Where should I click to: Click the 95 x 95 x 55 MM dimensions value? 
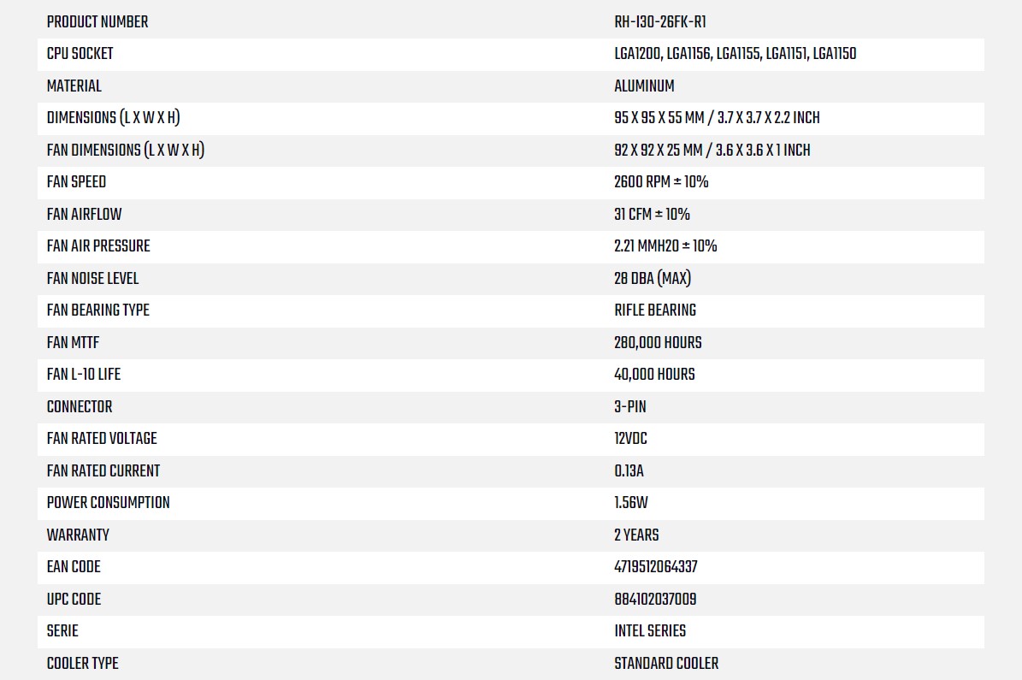(717, 118)
